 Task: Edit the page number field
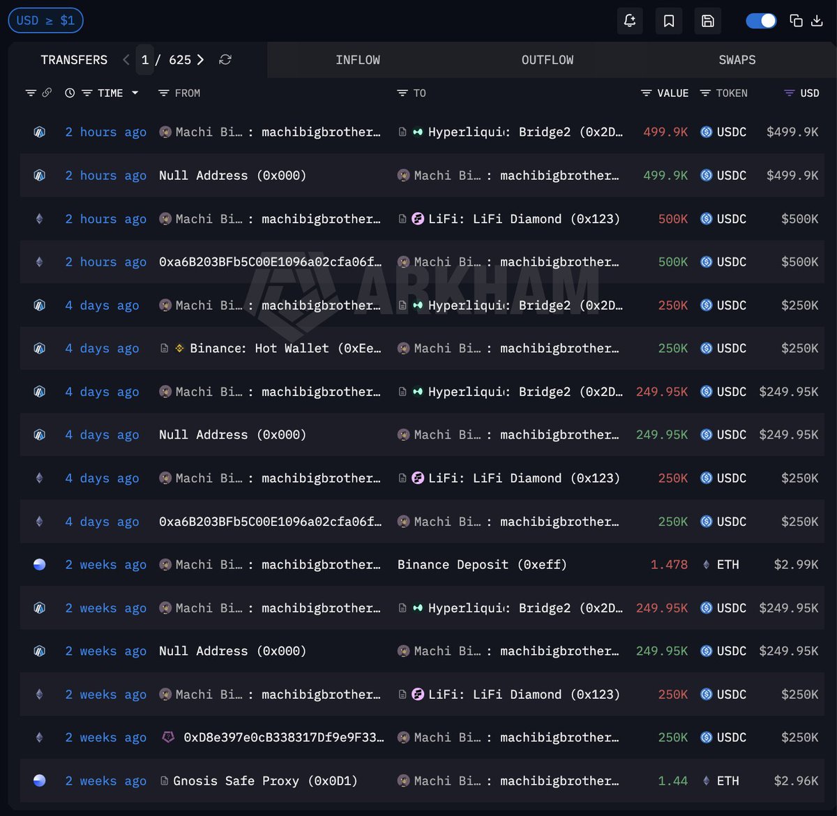(x=145, y=60)
